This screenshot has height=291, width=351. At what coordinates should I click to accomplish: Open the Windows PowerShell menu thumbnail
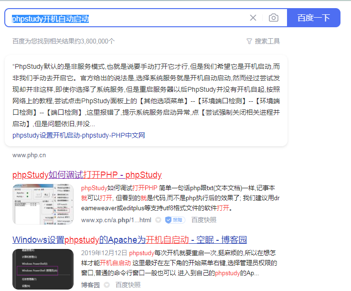pos(43,269)
